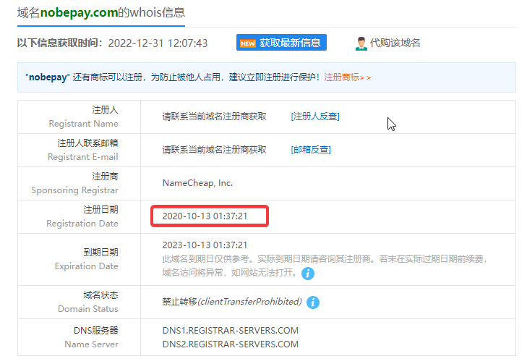
Task: Click the retrieval timestamp 2022-12-31 12:07:43
Action: [x=158, y=43]
